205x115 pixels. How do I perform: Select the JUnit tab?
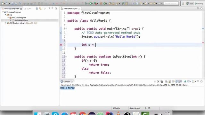click(28, 9)
